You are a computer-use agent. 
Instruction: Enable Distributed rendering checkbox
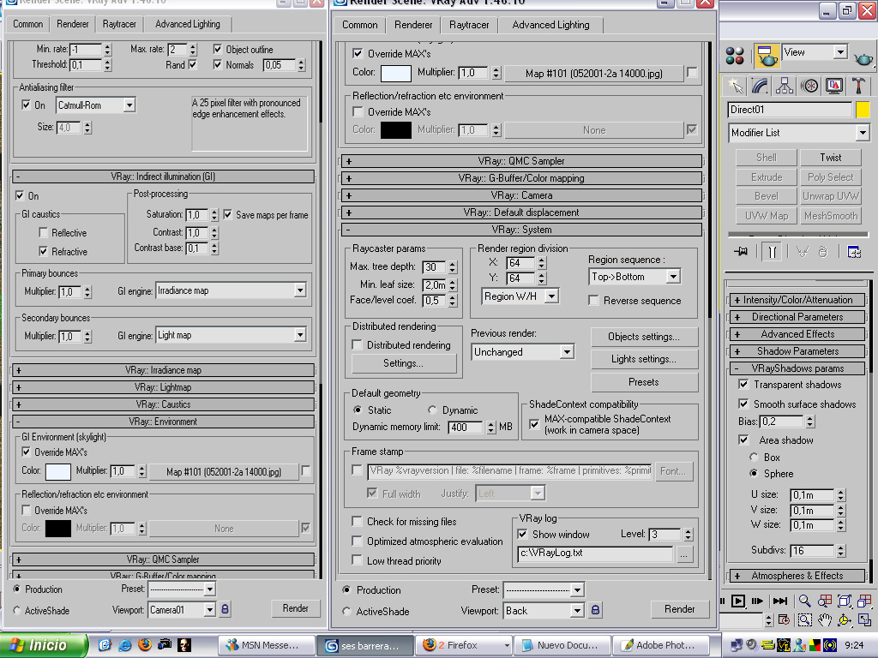pos(358,345)
